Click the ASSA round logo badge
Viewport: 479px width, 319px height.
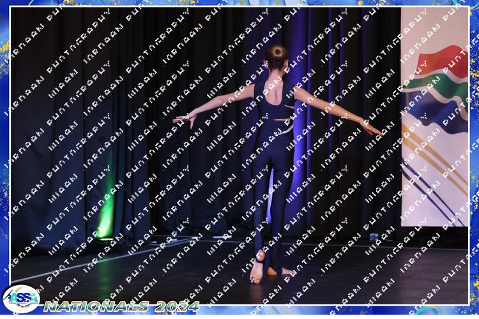pyautogui.click(x=21, y=299)
